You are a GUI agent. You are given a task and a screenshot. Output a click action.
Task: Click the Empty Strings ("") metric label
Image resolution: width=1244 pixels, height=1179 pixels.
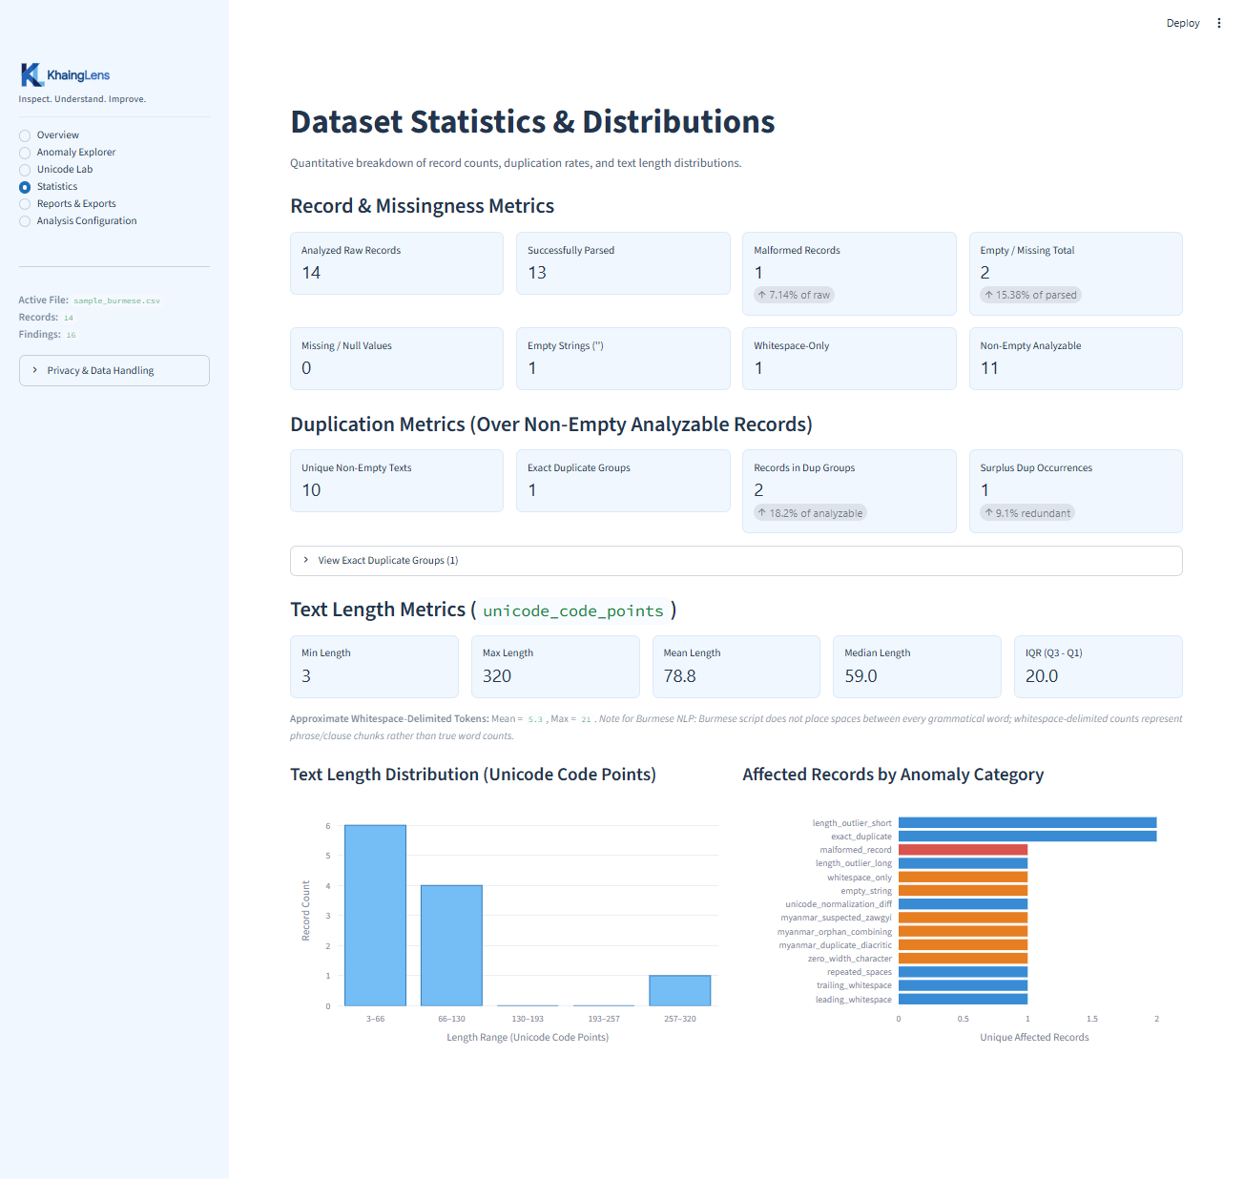[566, 346]
